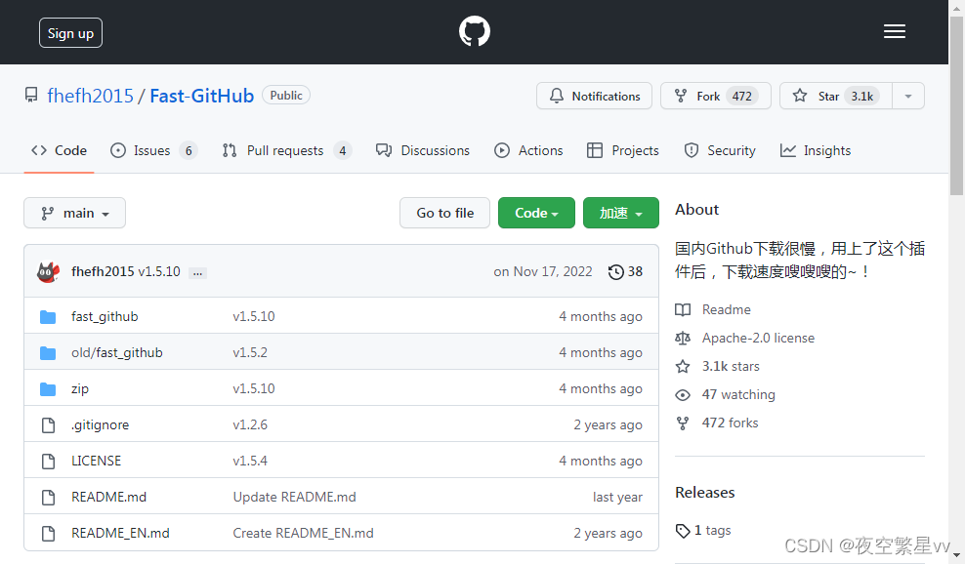The width and height of the screenshot is (965, 564).
Task: Click the GitHub Octocat logo
Action: 475,31
